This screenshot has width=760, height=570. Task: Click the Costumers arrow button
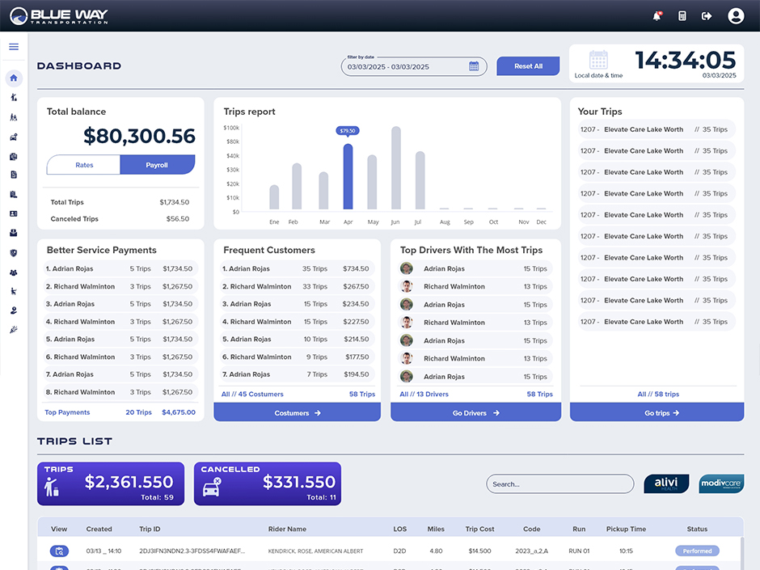(297, 412)
